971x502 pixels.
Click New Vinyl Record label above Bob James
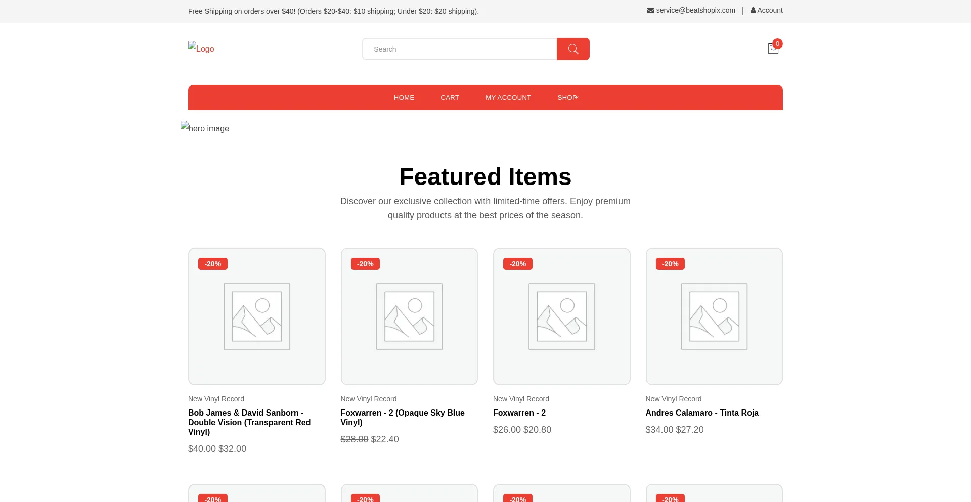click(x=216, y=399)
